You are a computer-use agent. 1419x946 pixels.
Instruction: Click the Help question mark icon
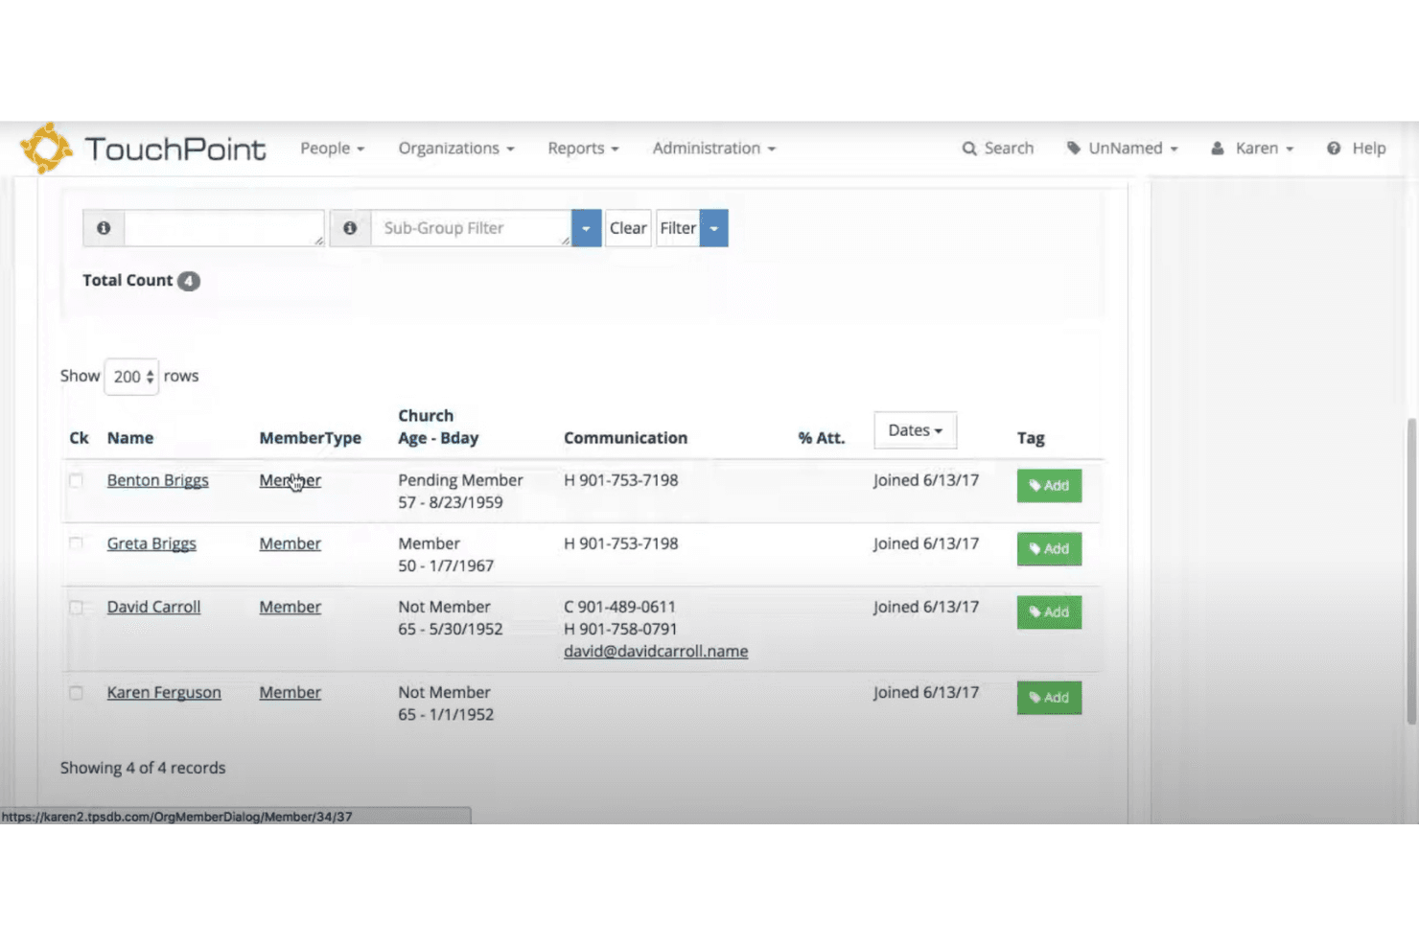tap(1334, 149)
